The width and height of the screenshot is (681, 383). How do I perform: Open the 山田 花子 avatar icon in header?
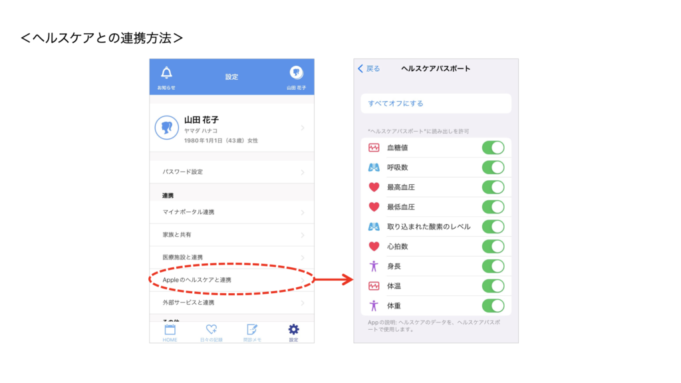297,72
